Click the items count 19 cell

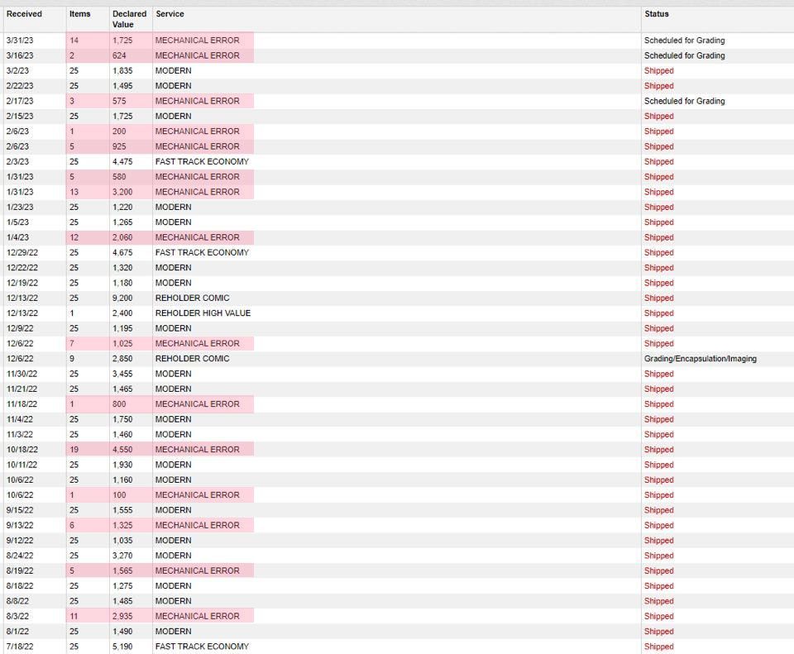click(74, 450)
